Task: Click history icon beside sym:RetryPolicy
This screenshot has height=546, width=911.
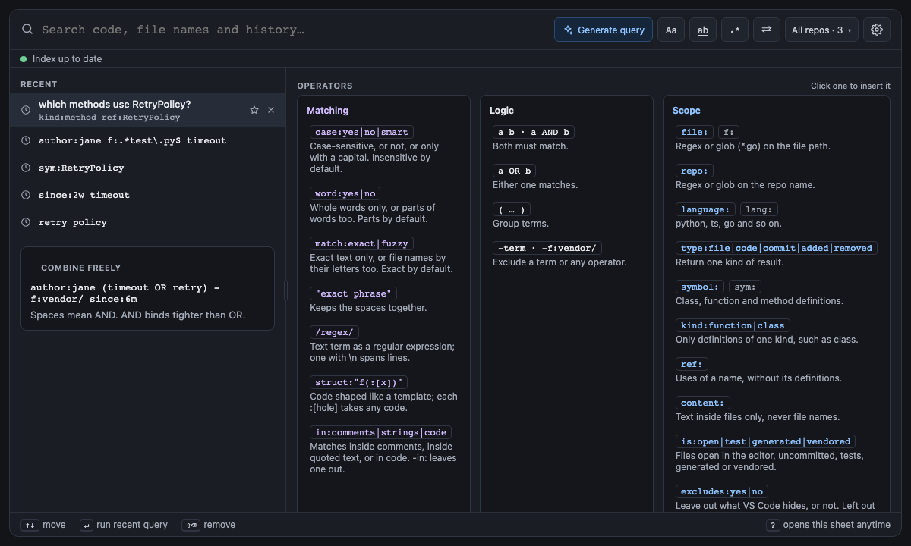Action: [26, 168]
